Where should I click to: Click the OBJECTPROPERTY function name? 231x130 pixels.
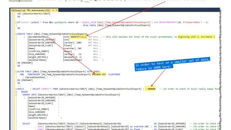pyautogui.click(x=168, y=22)
